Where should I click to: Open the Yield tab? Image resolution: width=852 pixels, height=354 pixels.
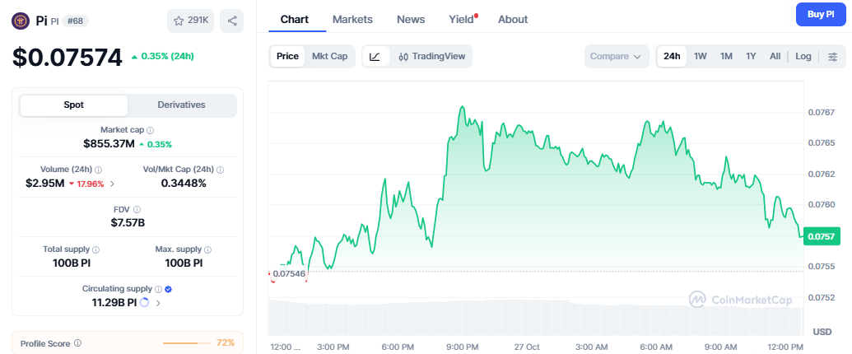pyautogui.click(x=461, y=20)
